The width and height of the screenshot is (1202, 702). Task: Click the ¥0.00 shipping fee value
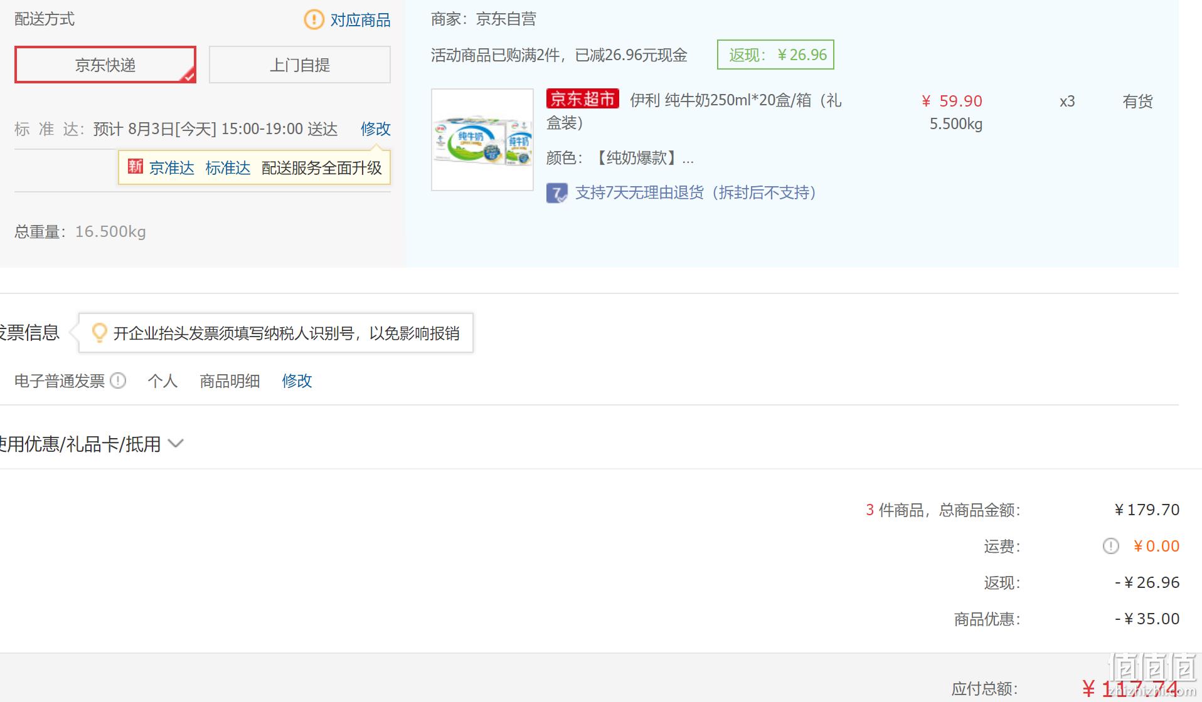tap(1156, 546)
